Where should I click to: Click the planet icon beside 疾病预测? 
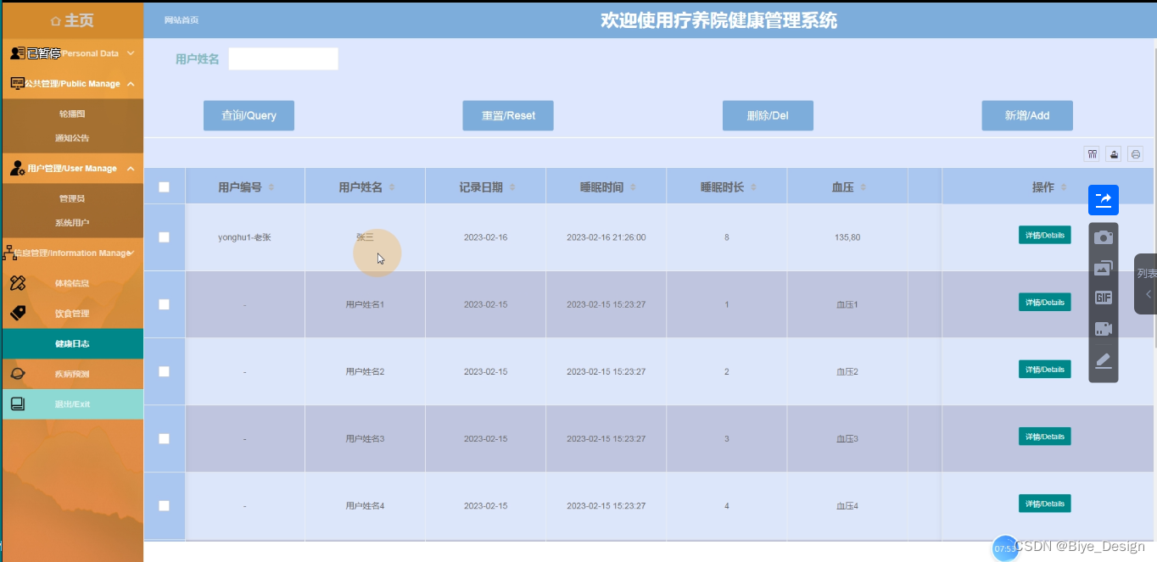pyautogui.click(x=18, y=373)
